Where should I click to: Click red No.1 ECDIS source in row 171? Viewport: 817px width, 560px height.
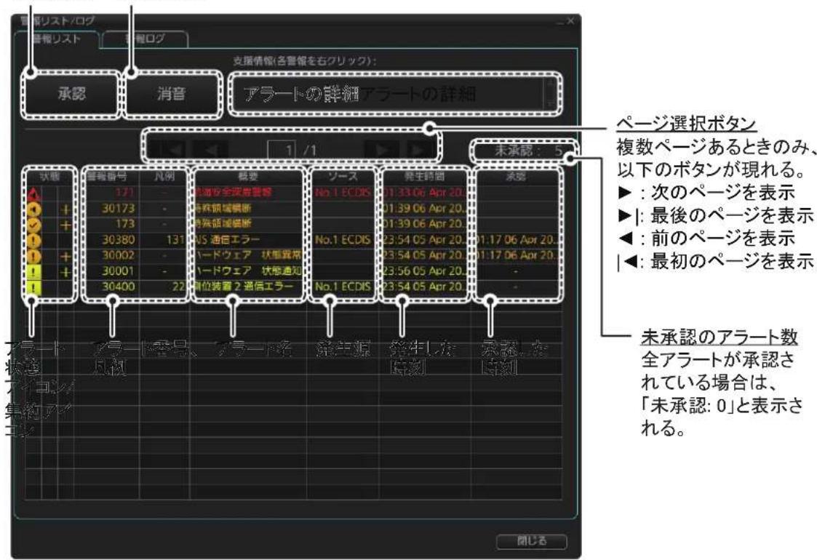tap(343, 192)
